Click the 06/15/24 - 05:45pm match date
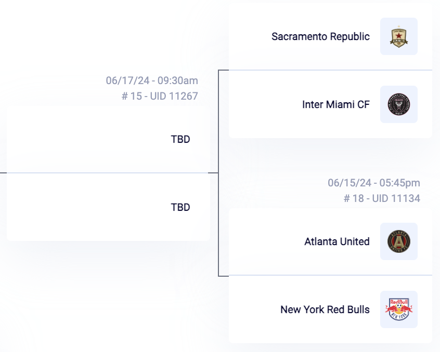The width and height of the screenshot is (440, 352). (374, 183)
